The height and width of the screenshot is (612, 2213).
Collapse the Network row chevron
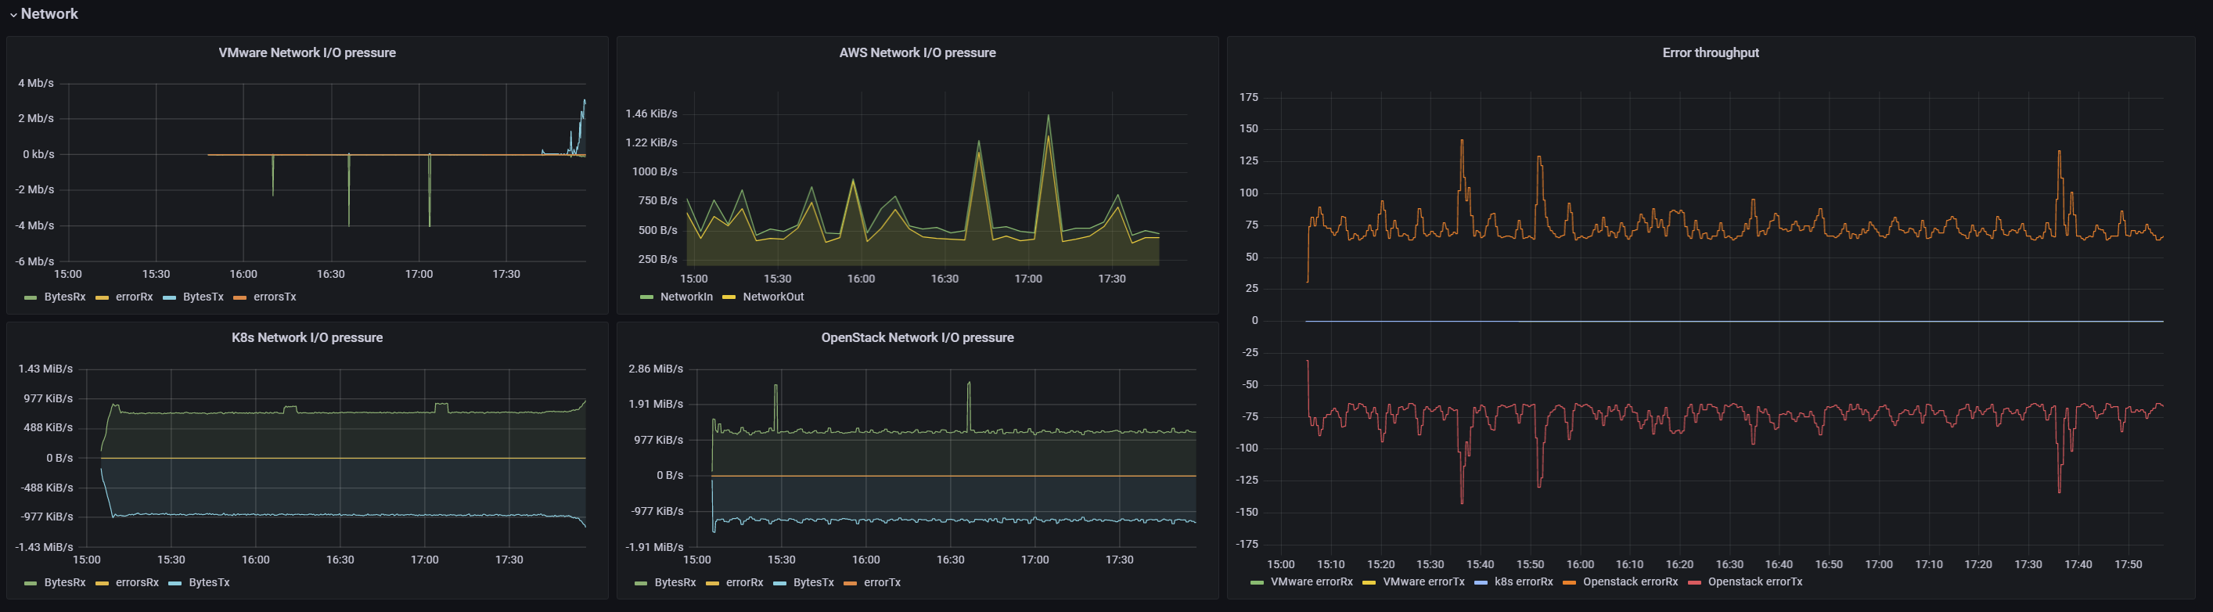pyautogui.click(x=13, y=15)
